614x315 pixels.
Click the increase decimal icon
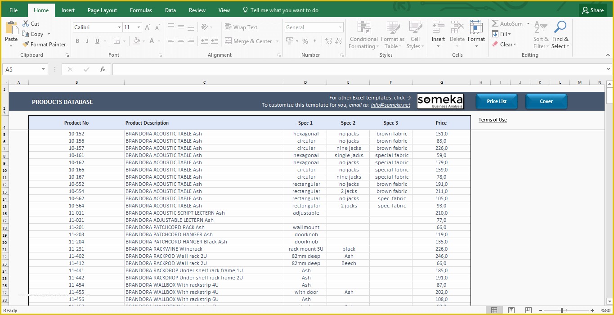[x=328, y=41]
